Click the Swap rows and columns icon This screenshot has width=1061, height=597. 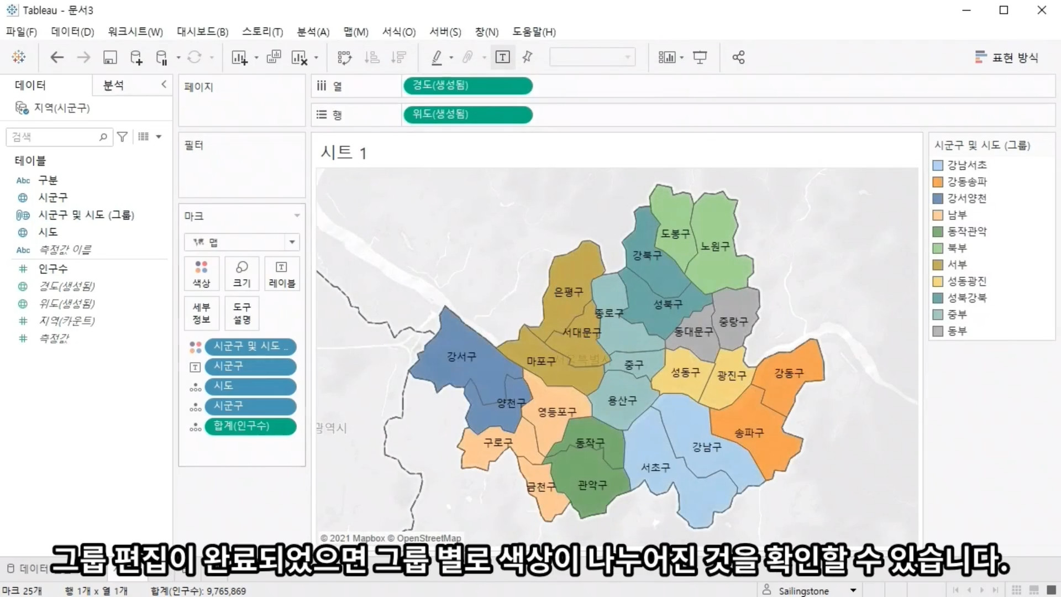[x=344, y=57]
